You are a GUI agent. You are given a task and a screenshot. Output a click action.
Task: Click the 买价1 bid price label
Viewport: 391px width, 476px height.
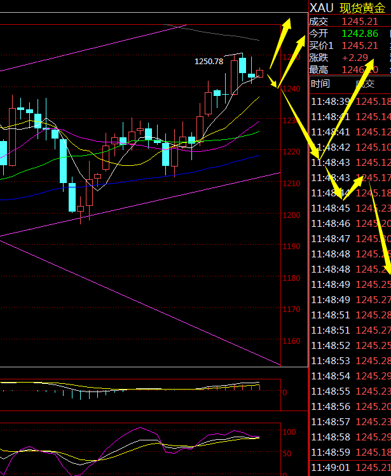pyautogui.click(x=321, y=46)
